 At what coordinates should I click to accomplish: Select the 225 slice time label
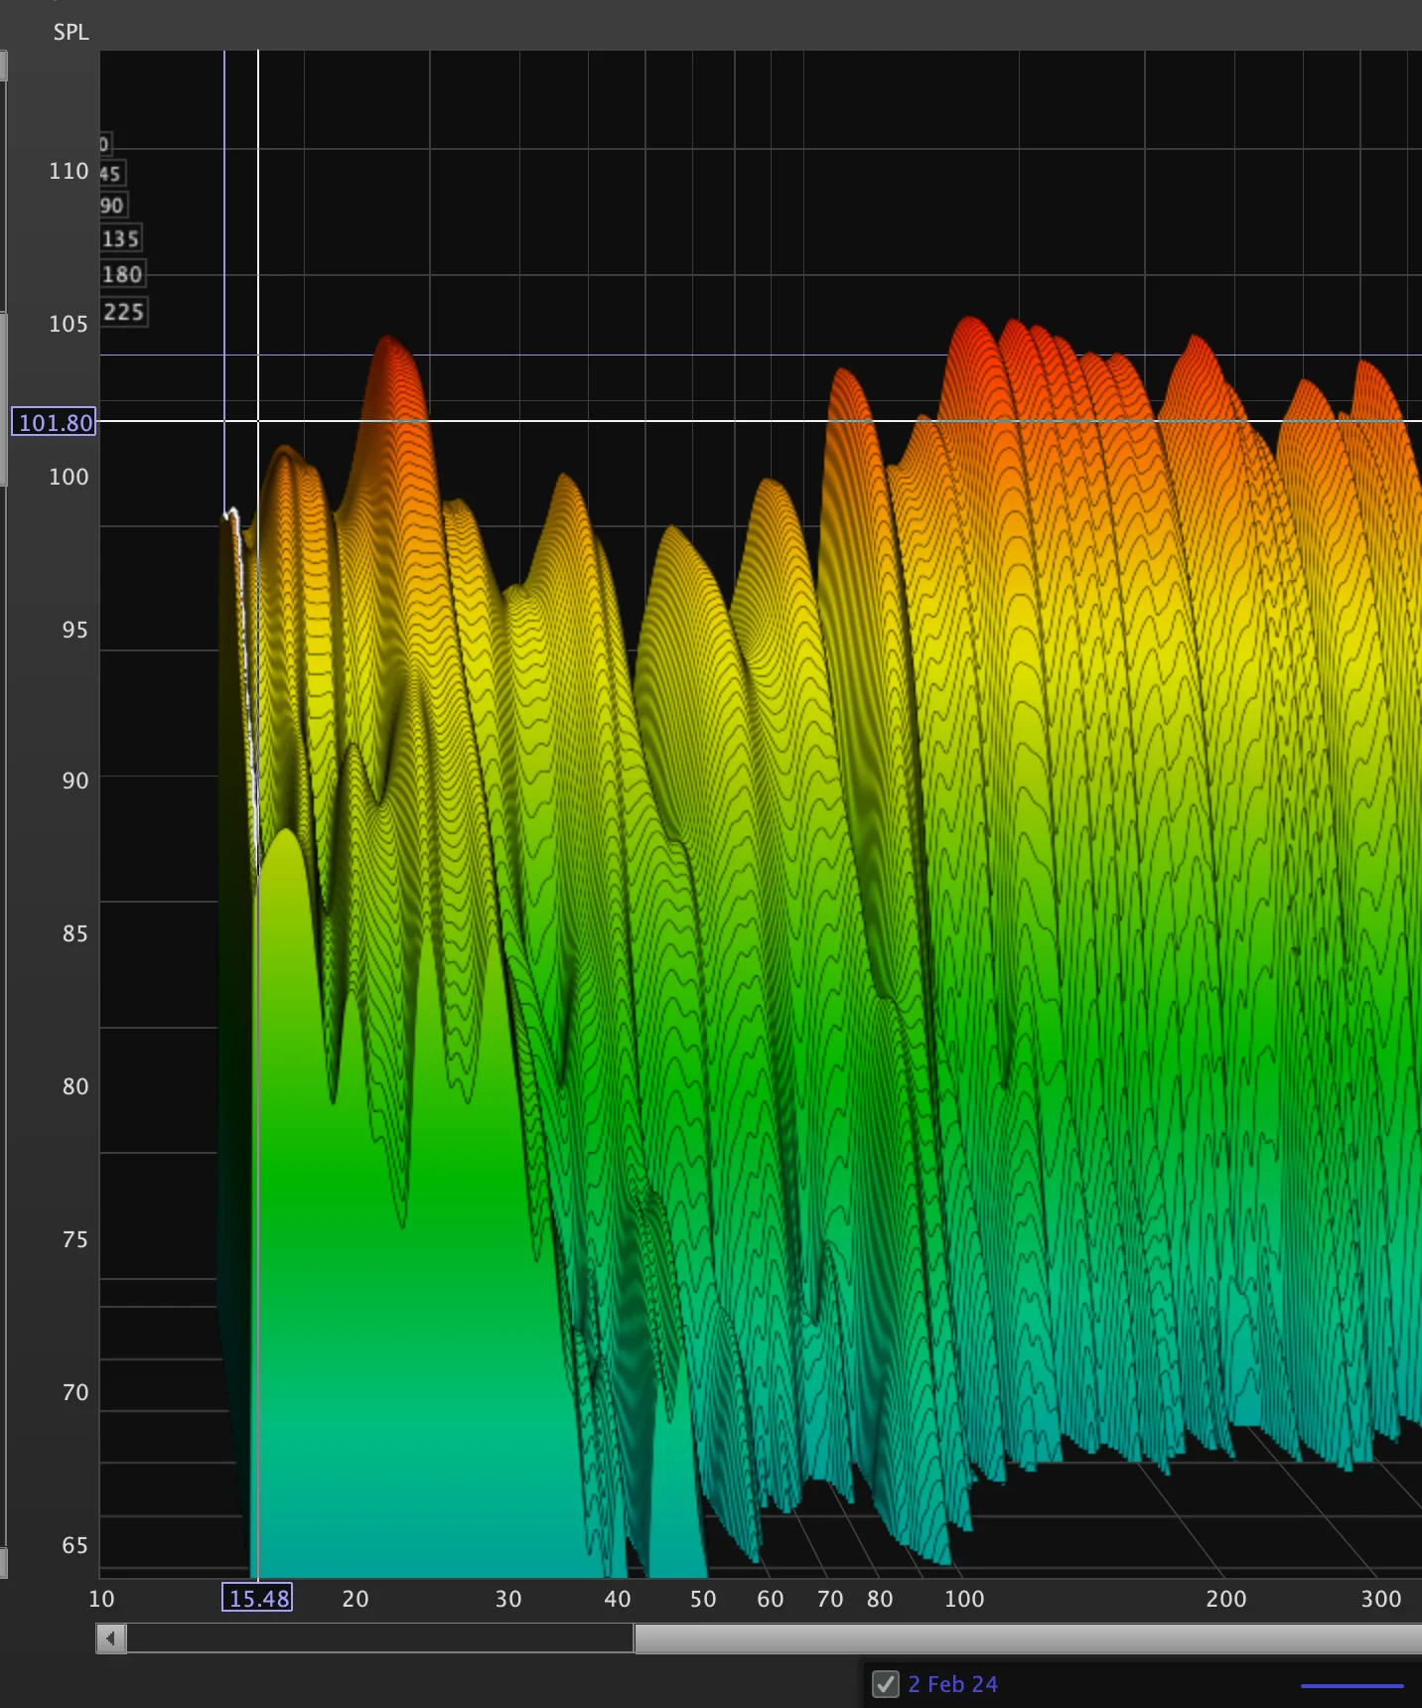tap(124, 312)
